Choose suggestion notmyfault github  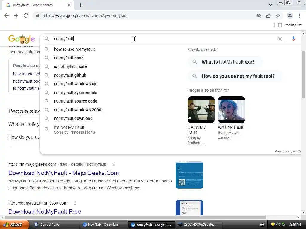point(70,75)
